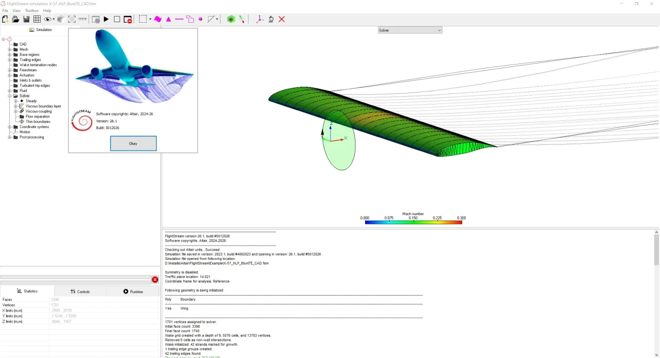The image size is (660, 358).
Task: Click the red cancel button by progress bar
Action: click(x=155, y=280)
